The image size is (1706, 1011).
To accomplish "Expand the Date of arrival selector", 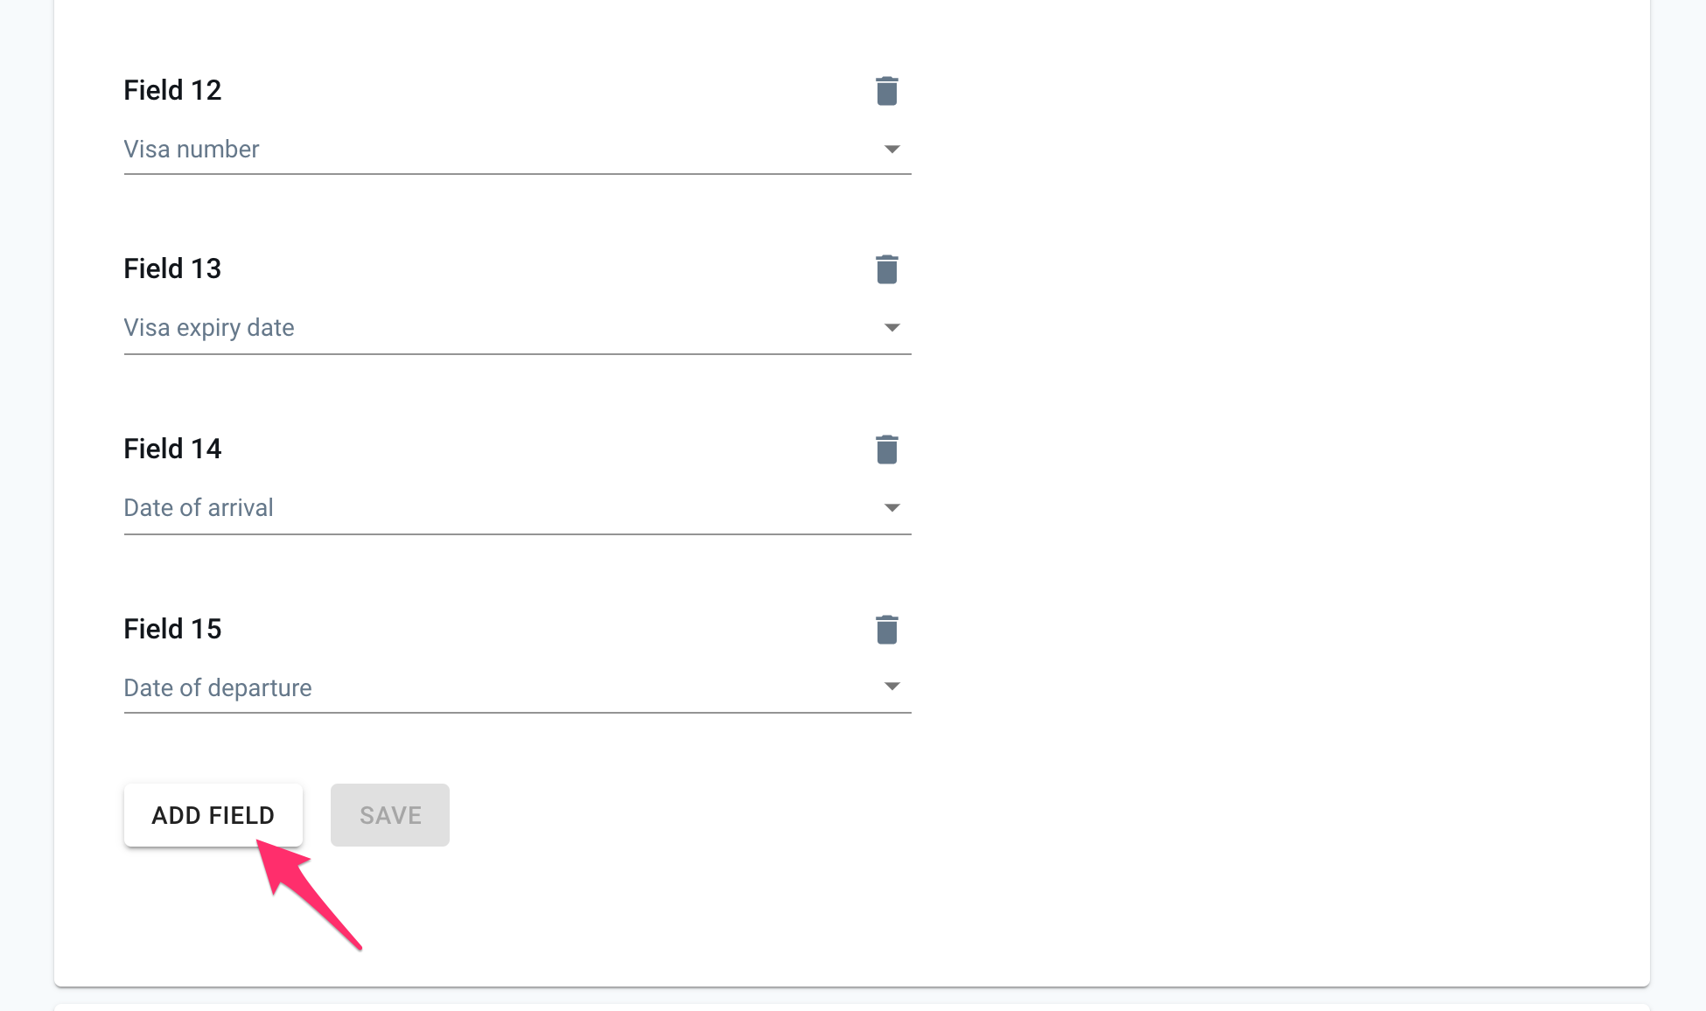I will coord(891,507).
